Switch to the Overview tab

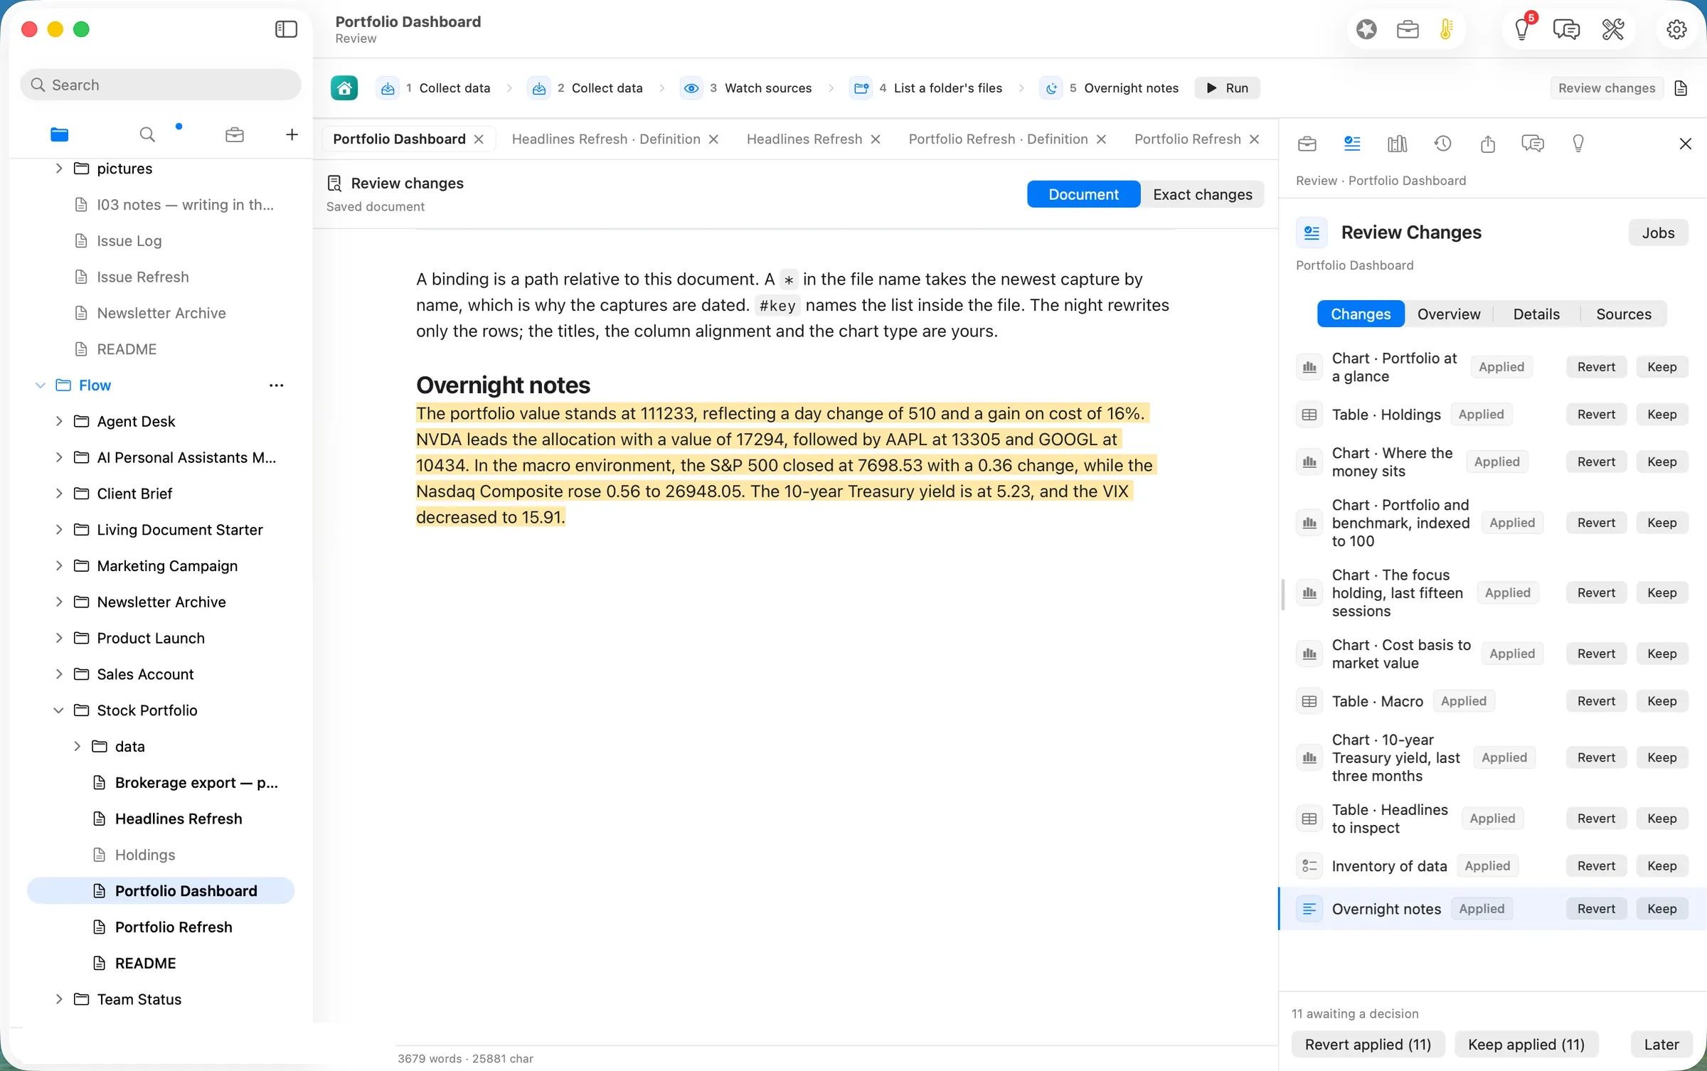click(1448, 314)
